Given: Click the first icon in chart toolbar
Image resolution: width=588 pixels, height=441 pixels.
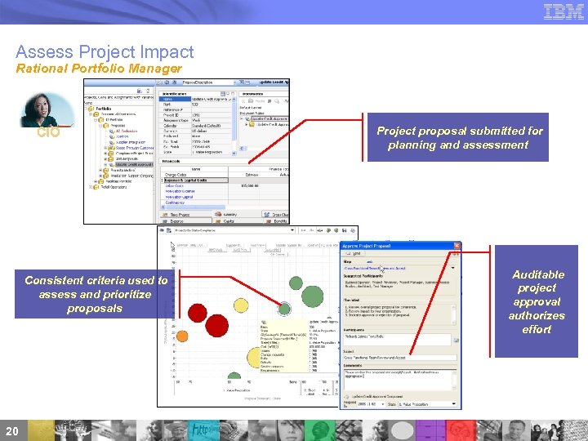Looking at the screenshot, I should pyautogui.click(x=162, y=230).
